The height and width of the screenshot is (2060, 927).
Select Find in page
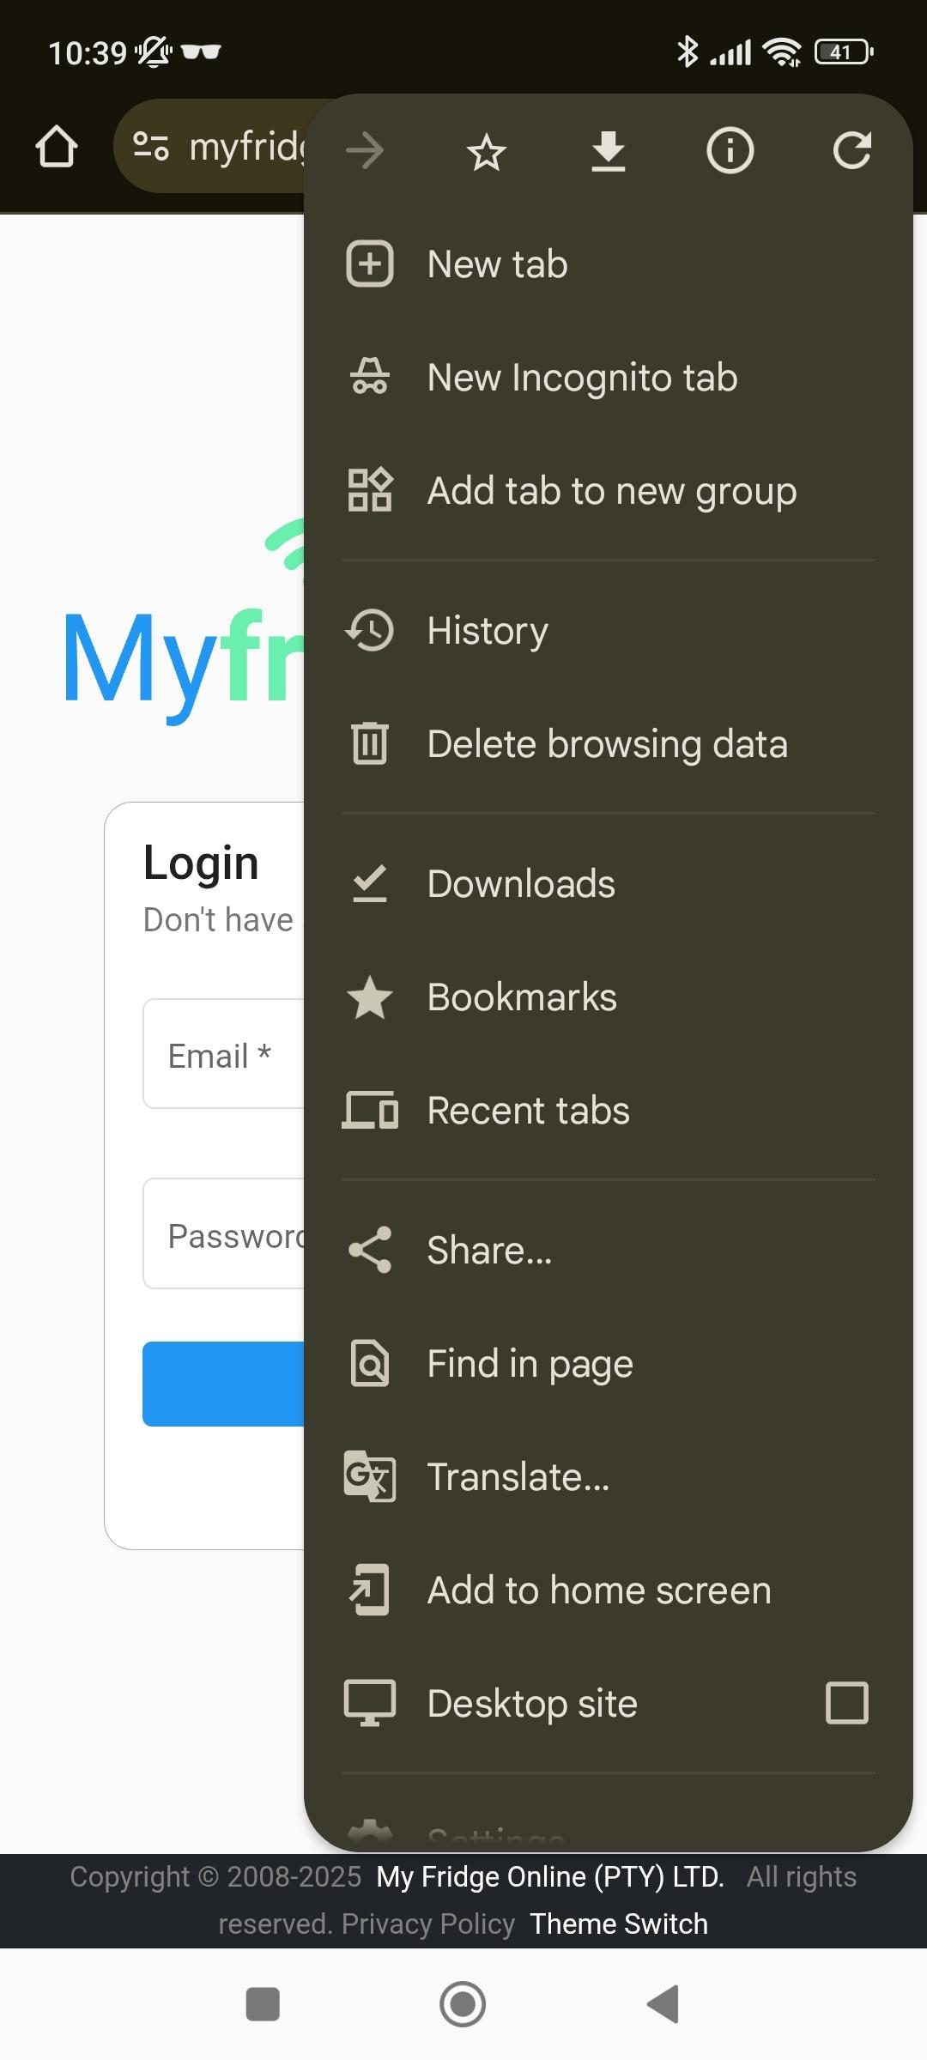pyautogui.click(x=609, y=1363)
